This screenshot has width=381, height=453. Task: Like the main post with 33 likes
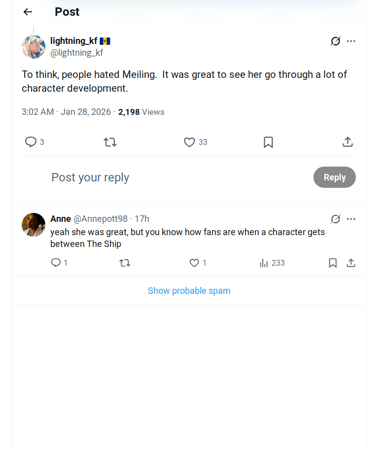(x=190, y=142)
